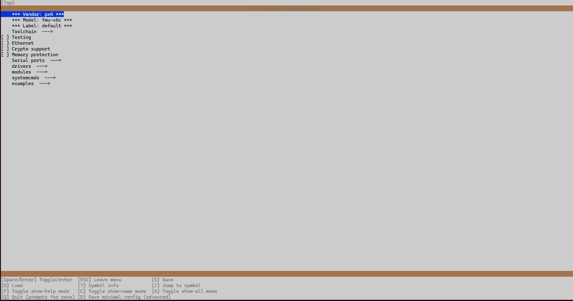The height and width of the screenshot is (301, 573).
Task: Click the Save shortcut
Action: pos(162,279)
